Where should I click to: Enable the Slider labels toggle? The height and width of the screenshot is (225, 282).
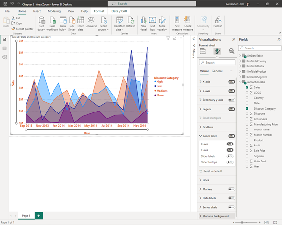click(x=230, y=156)
